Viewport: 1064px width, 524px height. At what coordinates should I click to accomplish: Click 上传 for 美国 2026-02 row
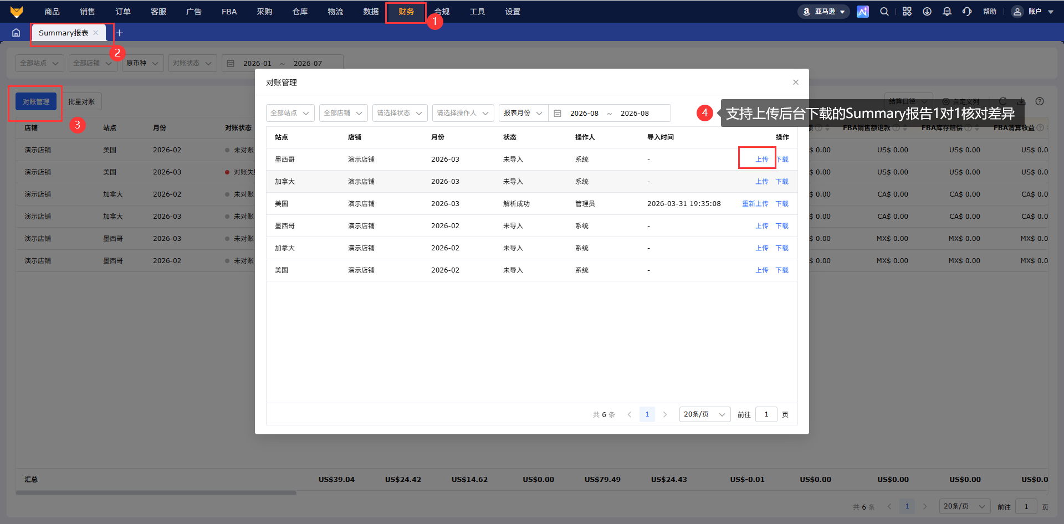click(762, 270)
